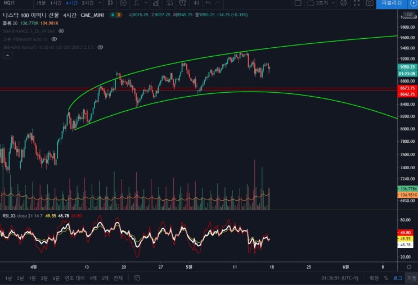Click the 9050.25 current price label
The height and width of the screenshot is (285, 418).
point(408,67)
